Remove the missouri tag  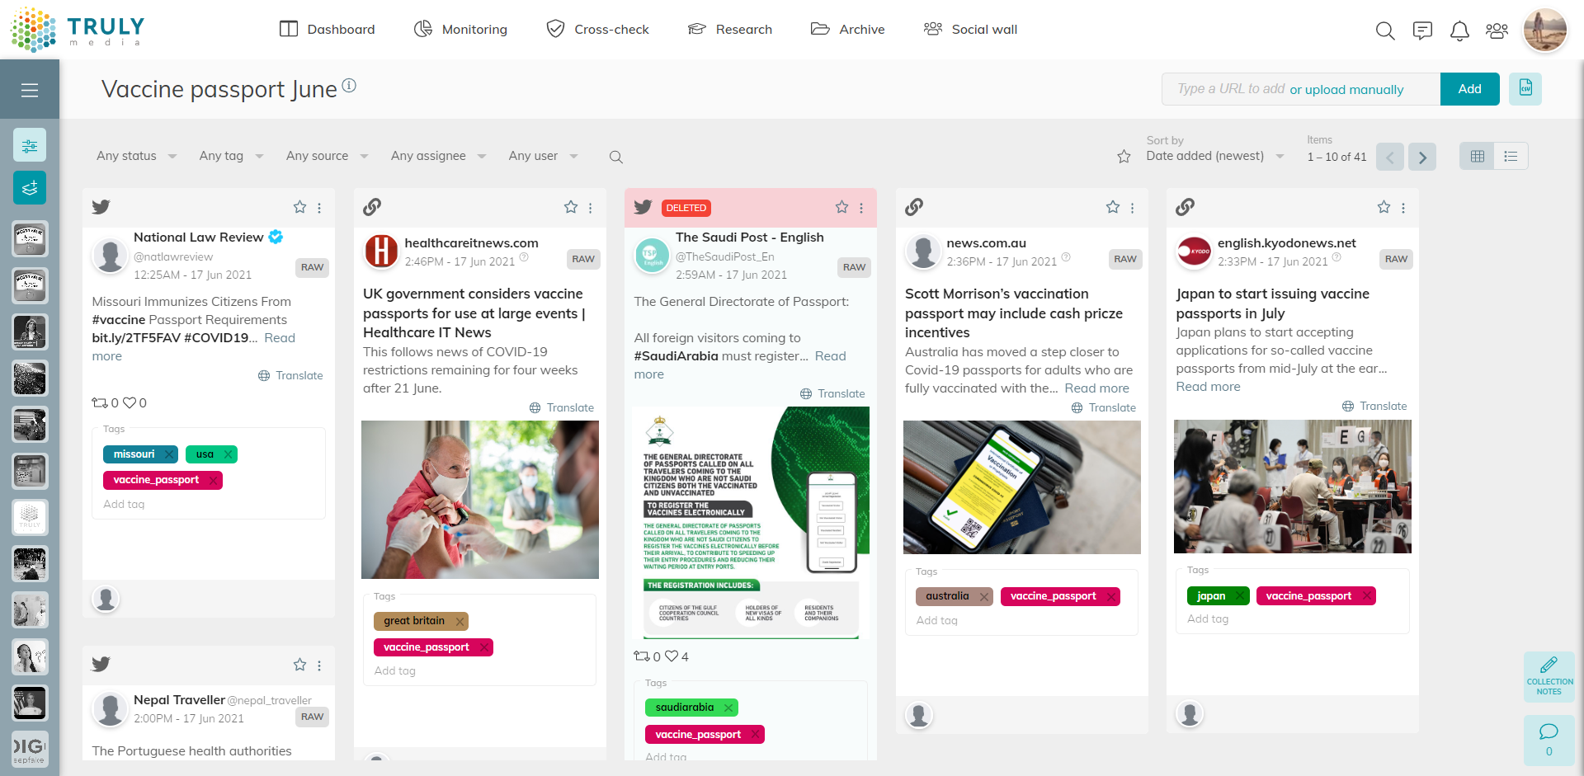[169, 454]
